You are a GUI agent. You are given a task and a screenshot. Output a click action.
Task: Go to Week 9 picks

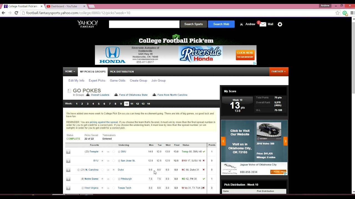[x=121, y=104]
